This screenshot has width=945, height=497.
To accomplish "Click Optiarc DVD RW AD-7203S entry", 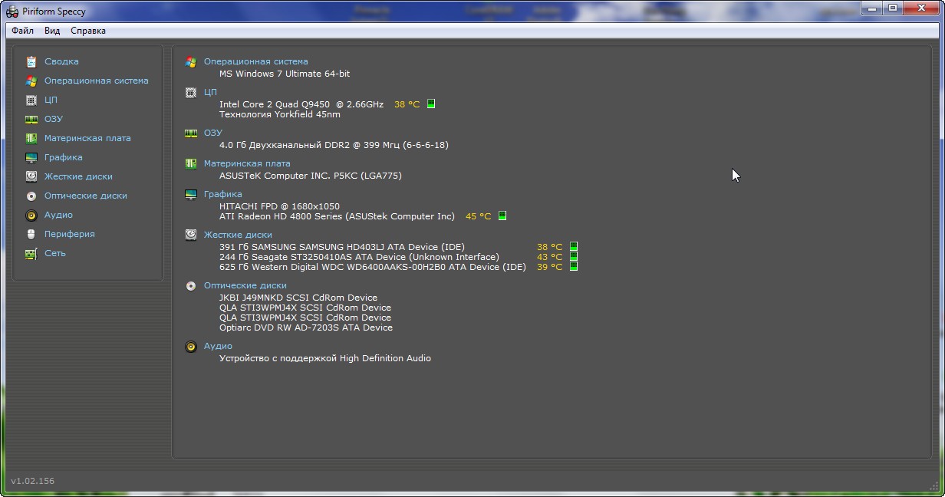I will 306,327.
